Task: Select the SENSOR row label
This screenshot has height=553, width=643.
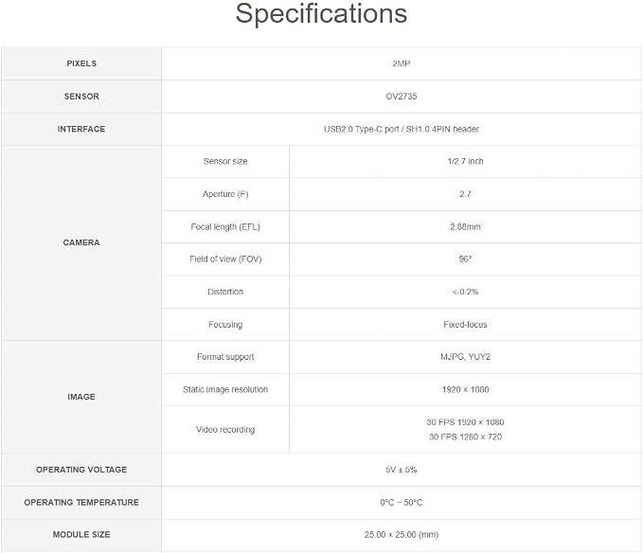Action: click(81, 97)
